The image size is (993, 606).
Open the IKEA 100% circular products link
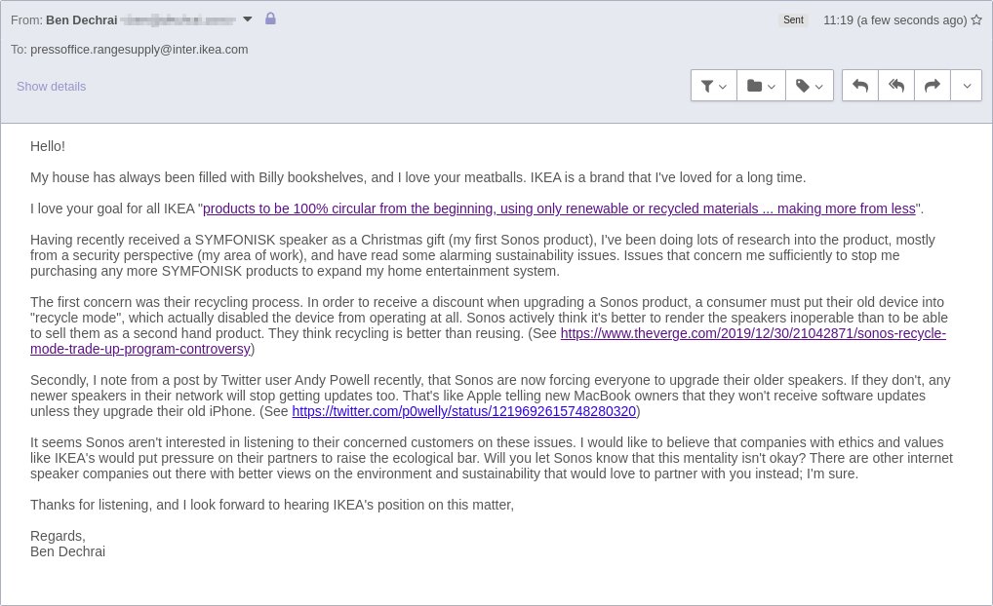pyautogui.click(x=559, y=208)
